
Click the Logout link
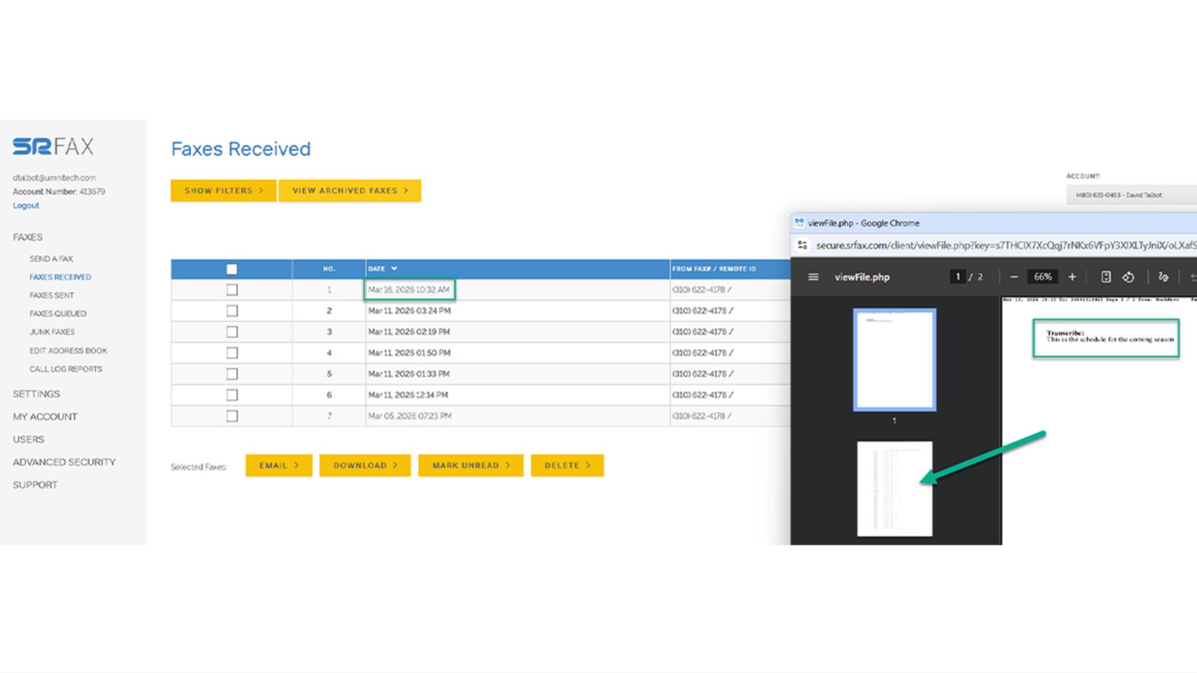(x=26, y=205)
